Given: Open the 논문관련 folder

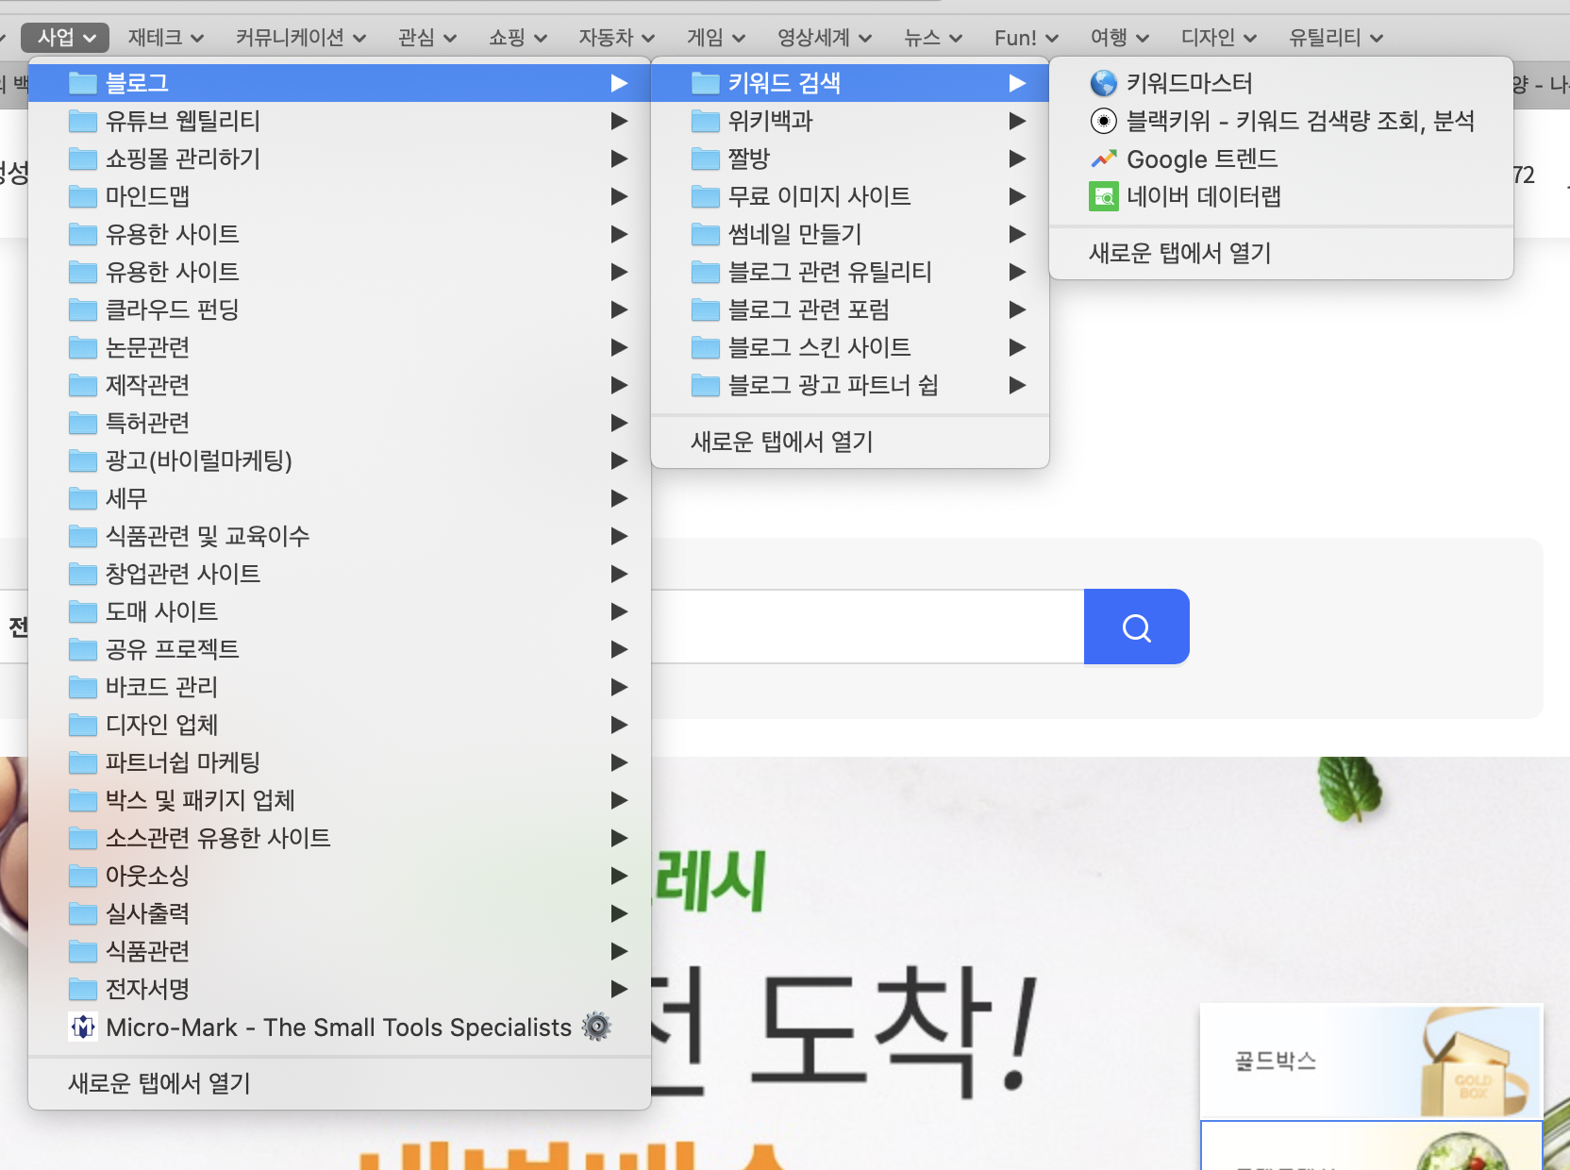Looking at the screenshot, I should click(340, 347).
